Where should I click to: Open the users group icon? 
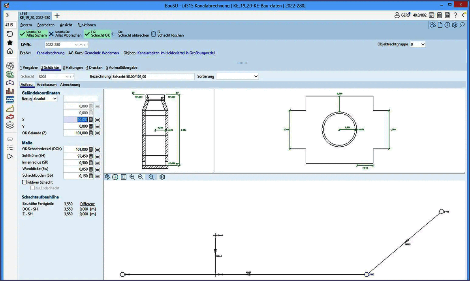pos(432,25)
